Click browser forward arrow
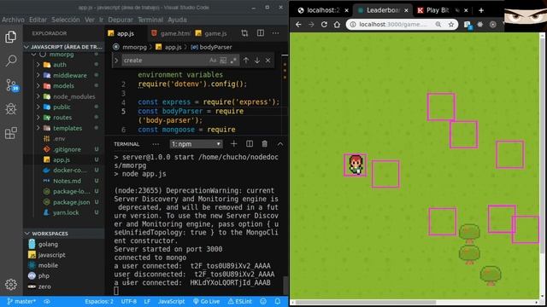 coord(311,25)
